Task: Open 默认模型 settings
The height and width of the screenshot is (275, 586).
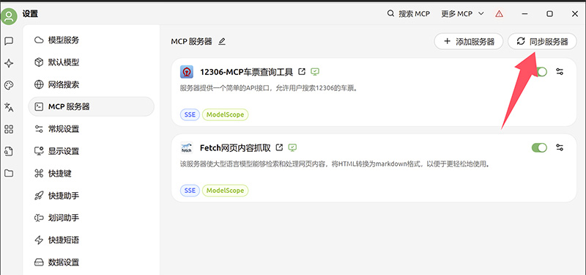Action: (91, 62)
